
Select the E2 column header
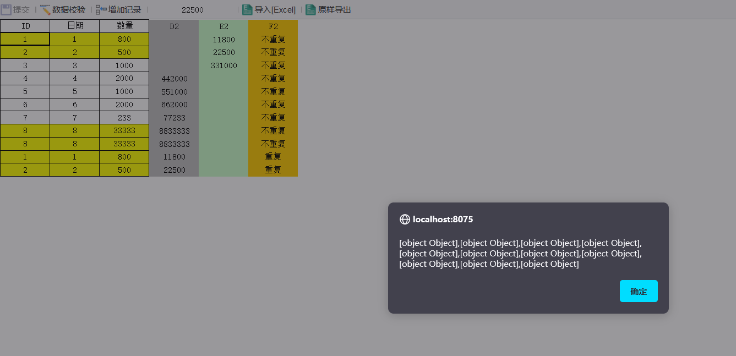point(223,26)
